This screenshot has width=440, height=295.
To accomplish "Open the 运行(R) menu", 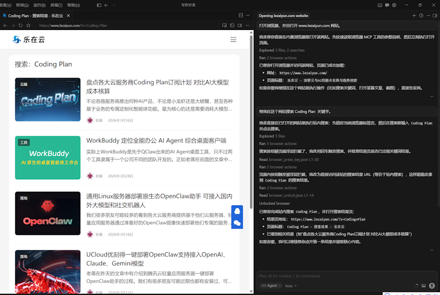I will [x=39, y=5].
